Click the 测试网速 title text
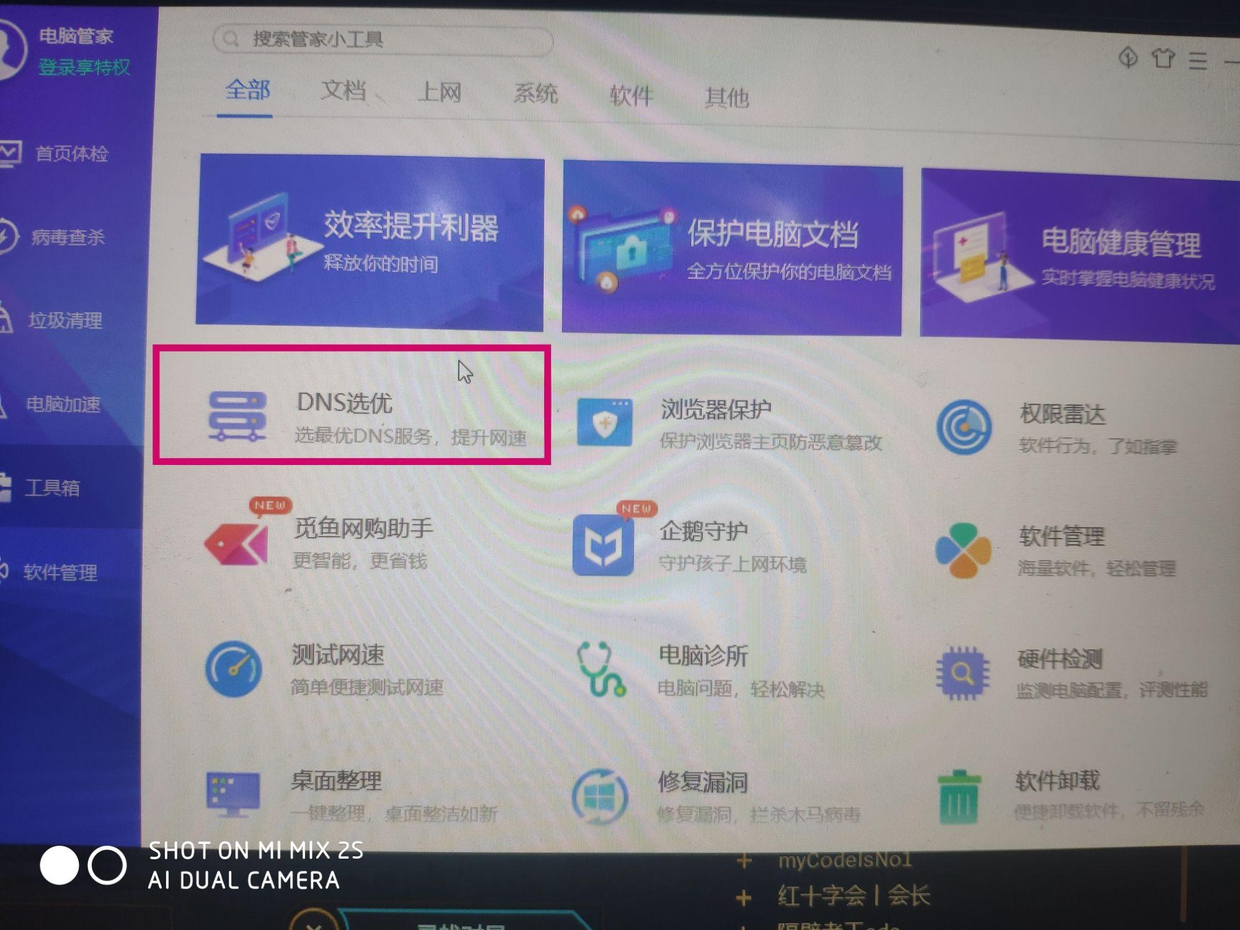 (339, 655)
